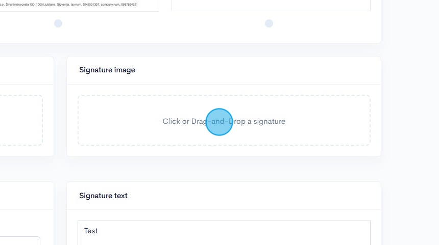Choose the template preview showing Ljubljana address

pos(77,5)
